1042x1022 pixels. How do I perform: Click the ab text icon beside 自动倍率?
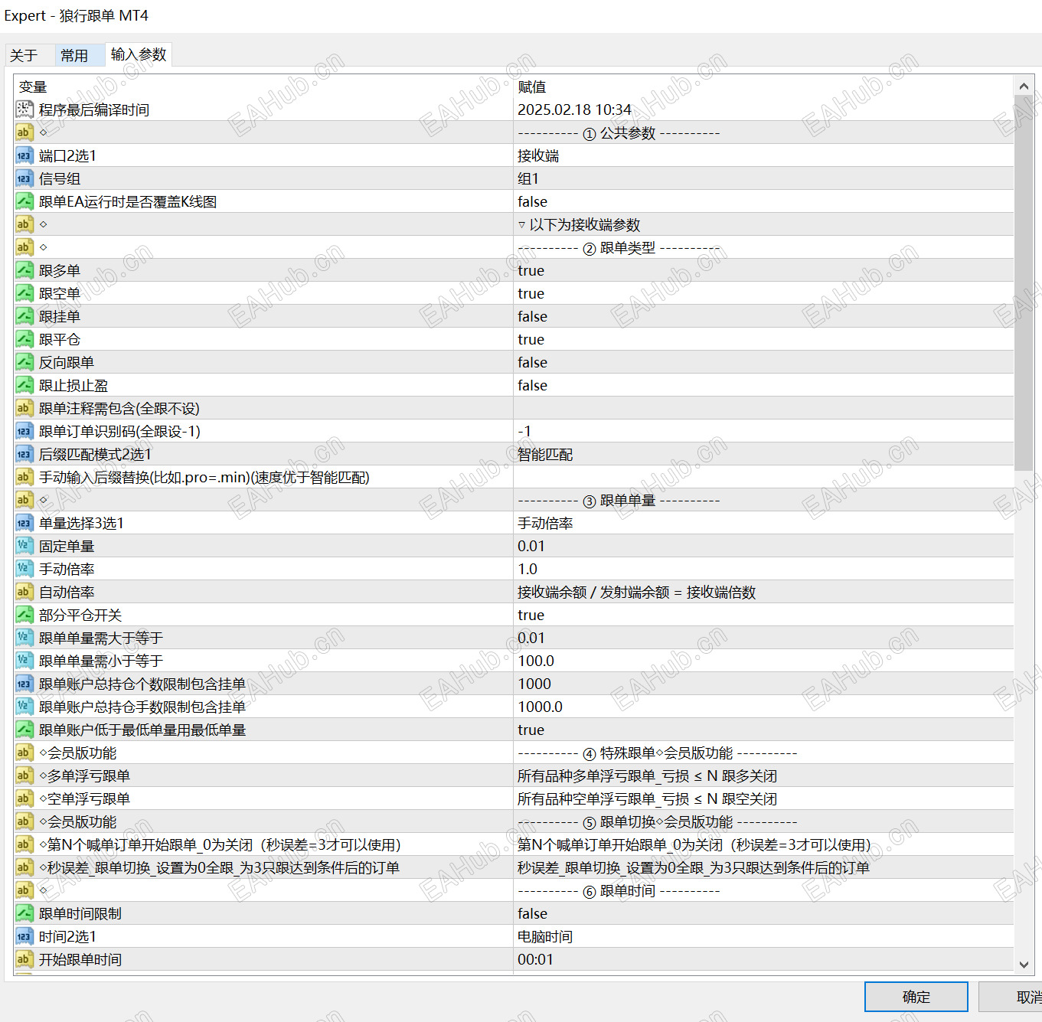[23, 591]
